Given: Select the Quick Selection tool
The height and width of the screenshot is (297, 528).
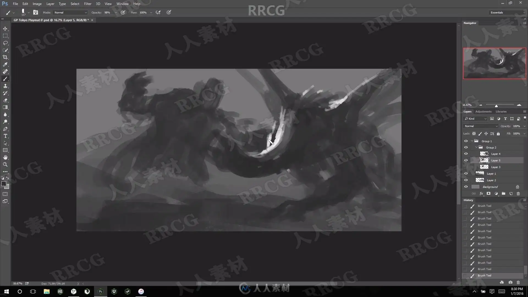Looking at the screenshot, I should click(x=5, y=50).
